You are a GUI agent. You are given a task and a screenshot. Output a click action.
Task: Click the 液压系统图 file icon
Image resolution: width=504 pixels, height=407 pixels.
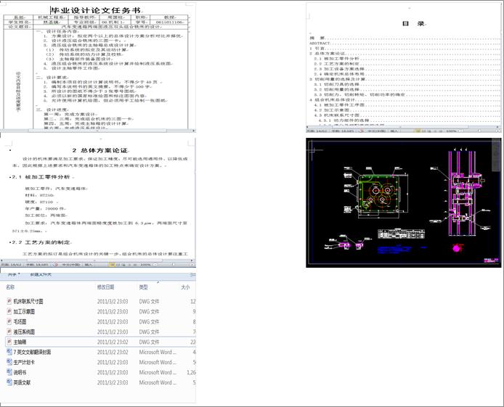click(x=8, y=332)
